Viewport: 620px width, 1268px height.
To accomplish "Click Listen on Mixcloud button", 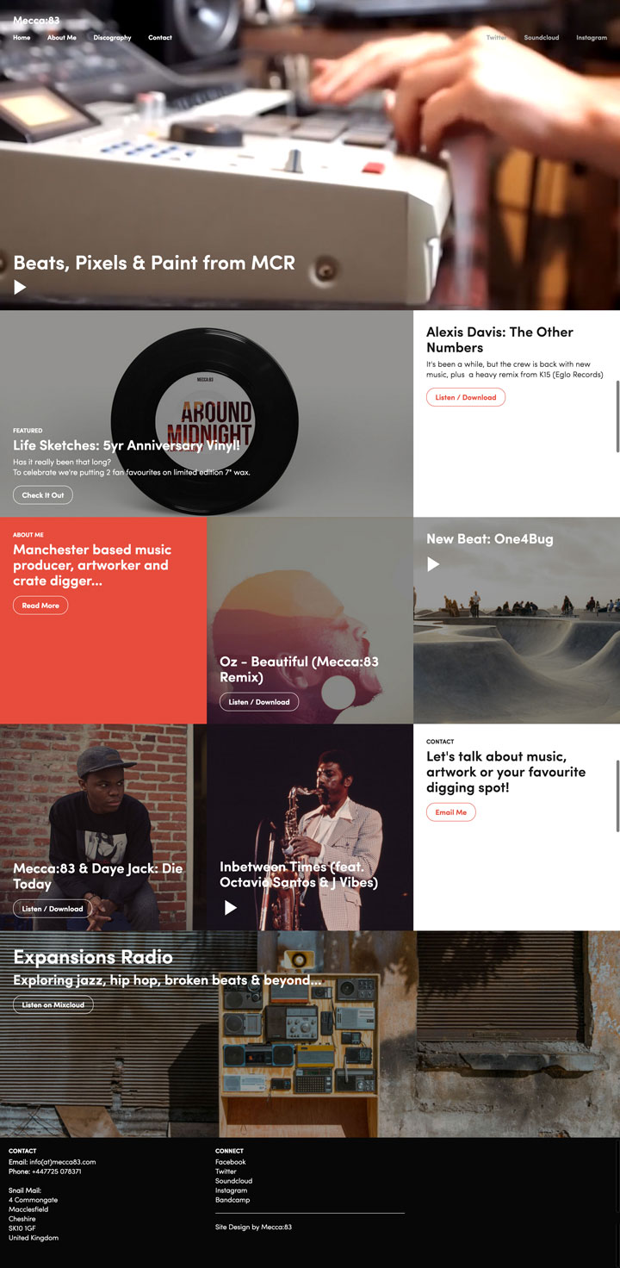I will pos(53,1005).
